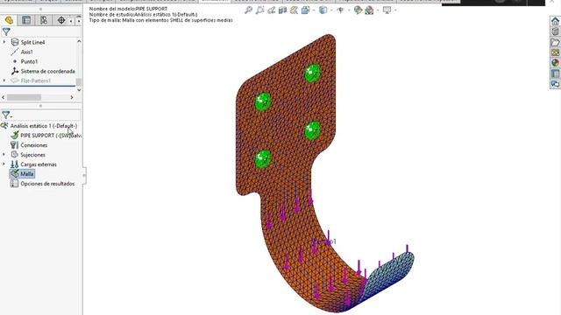Return to the Previous View
The width and height of the screenshot is (561, 315).
272,10
